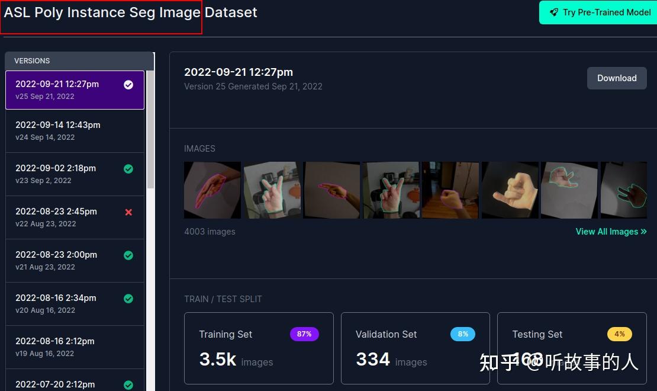Image resolution: width=657 pixels, height=391 pixels.
Task: Open the fist thumbnail on the wooden floor
Action: (450, 190)
